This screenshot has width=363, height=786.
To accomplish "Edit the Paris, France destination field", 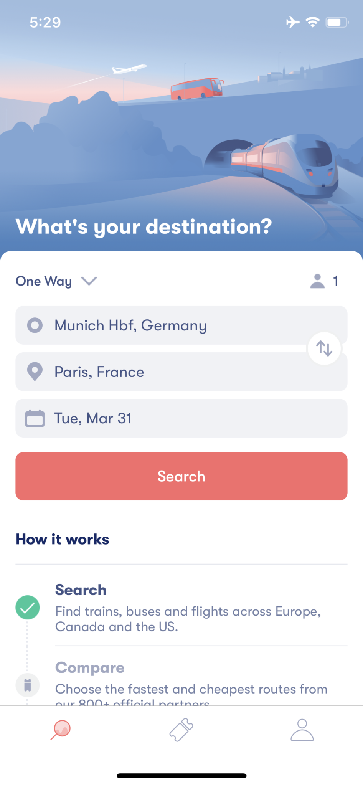I will [x=181, y=372].
